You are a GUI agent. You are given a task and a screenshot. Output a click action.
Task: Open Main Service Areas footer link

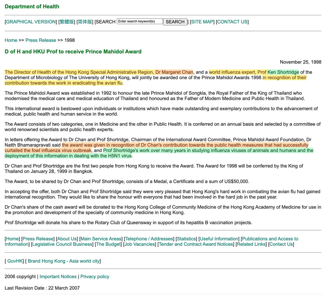[x=101, y=239]
